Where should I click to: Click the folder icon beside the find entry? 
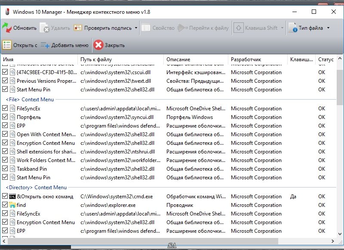(12, 205)
